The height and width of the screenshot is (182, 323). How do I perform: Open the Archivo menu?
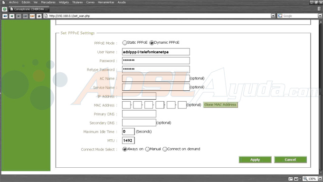tap(14, 2)
